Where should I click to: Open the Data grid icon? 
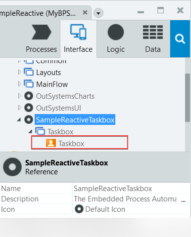coord(153,32)
